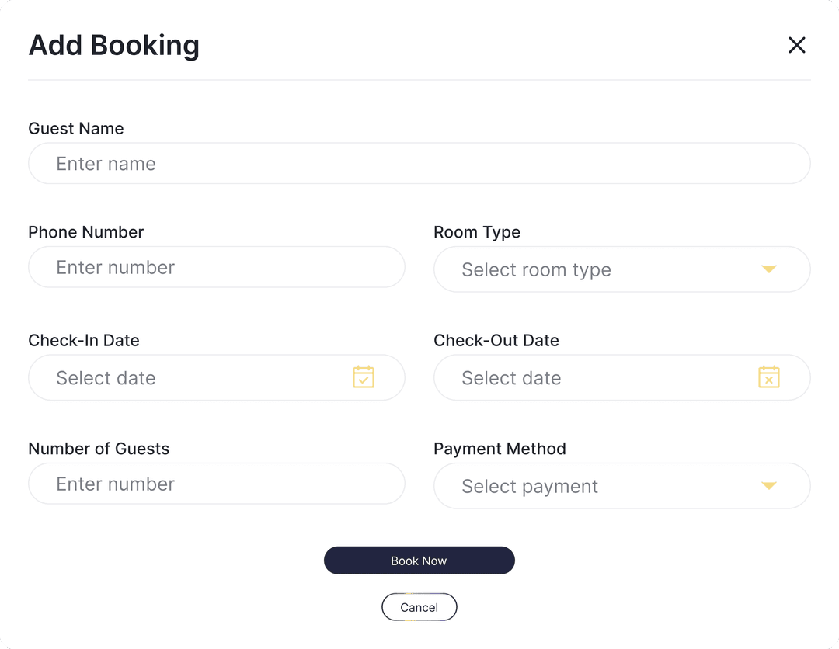Select the crossed calendar icon for check-out
Viewport: 839px width, 649px height.
click(x=768, y=377)
